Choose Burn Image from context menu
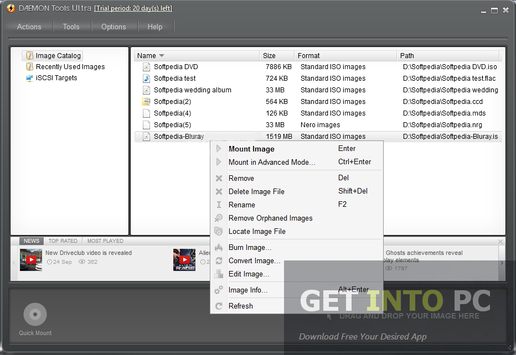Viewport: 516px width, 355px height. pyautogui.click(x=297, y=247)
